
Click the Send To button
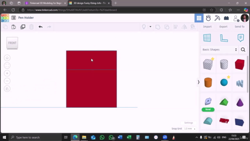coord(239,27)
